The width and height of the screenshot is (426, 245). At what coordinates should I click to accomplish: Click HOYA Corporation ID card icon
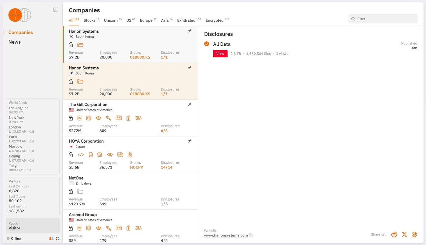tap(120, 155)
